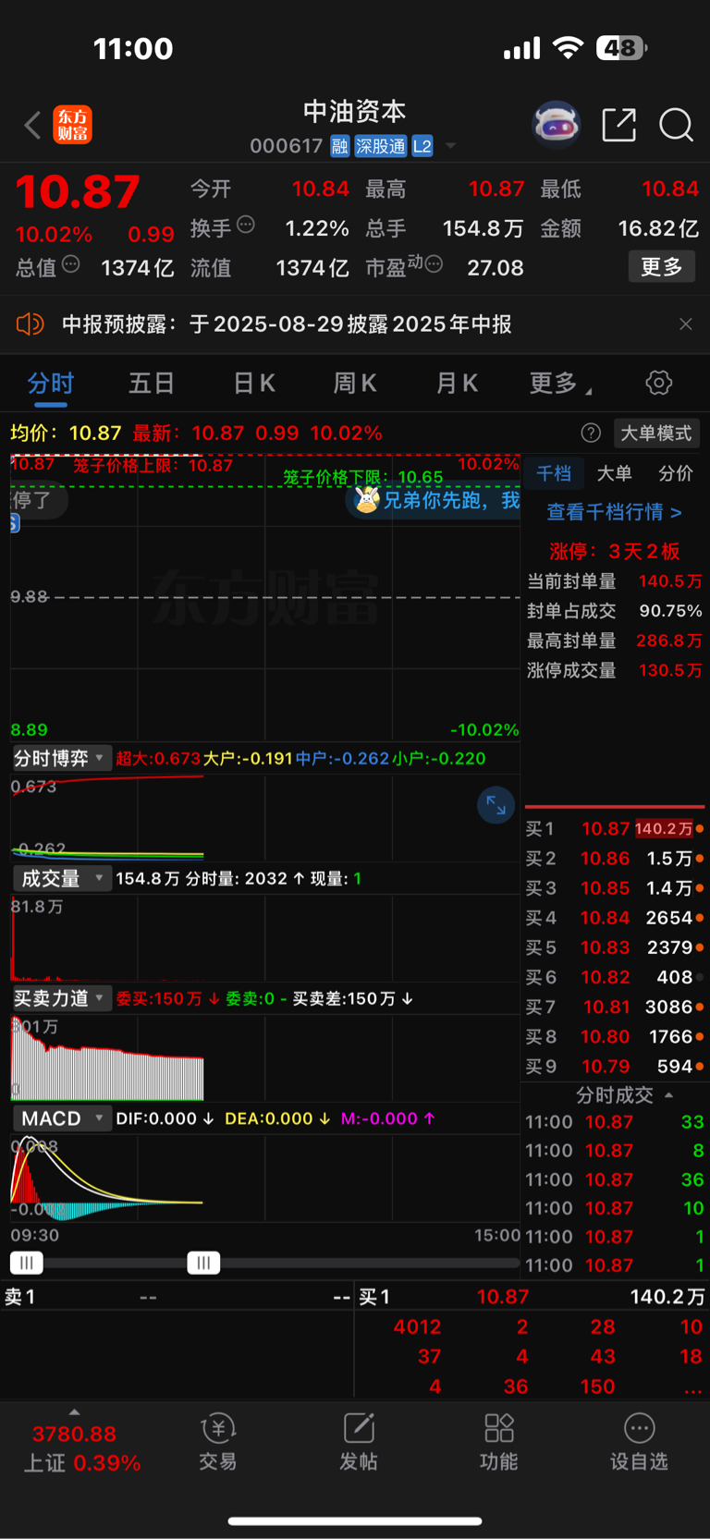
Task: Tap the question mark help icon
Action: (591, 433)
